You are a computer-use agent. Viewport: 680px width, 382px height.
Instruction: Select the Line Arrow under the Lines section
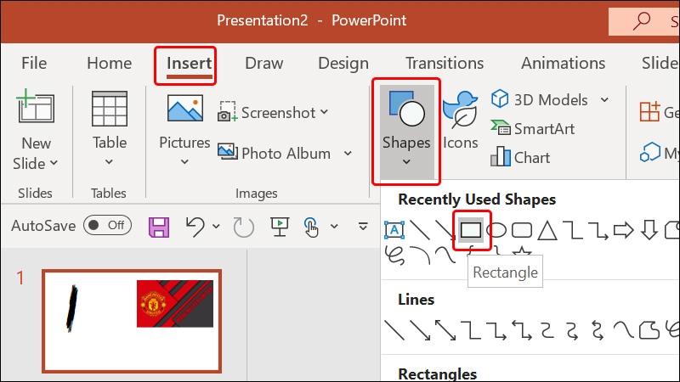point(420,330)
